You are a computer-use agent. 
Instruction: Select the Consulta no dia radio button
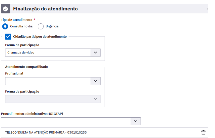(5, 26)
